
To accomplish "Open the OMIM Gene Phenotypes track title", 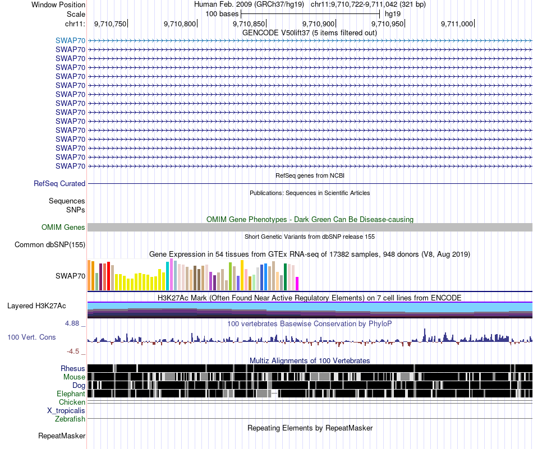I will pos(310,219).
